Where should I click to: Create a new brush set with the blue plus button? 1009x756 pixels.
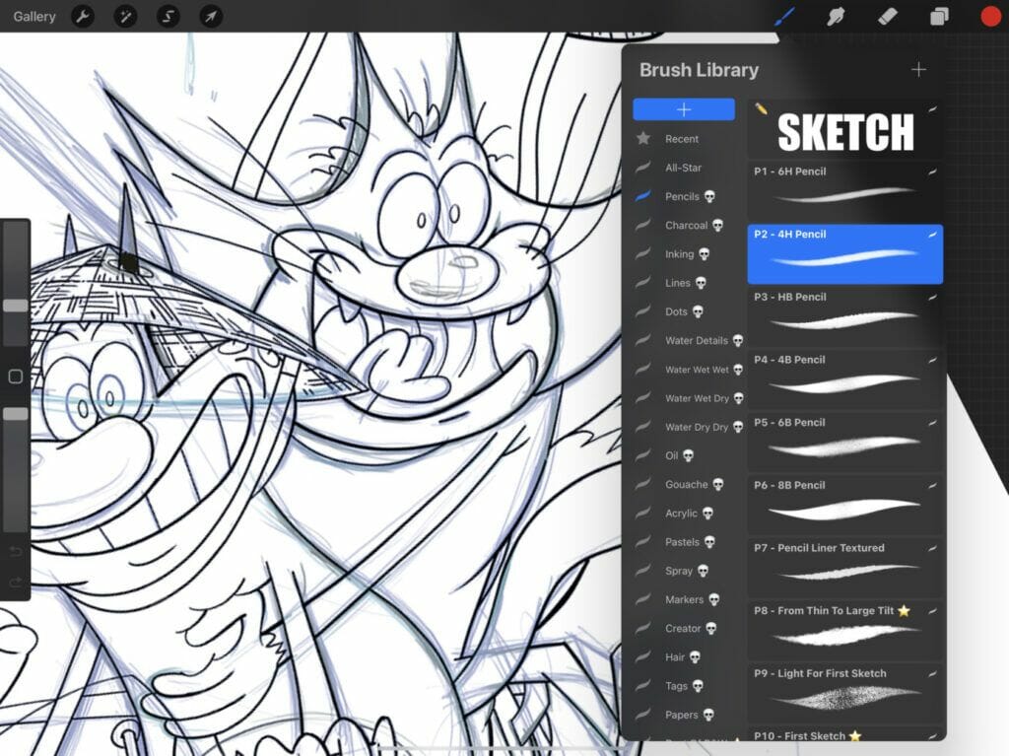tap(684, 109)
